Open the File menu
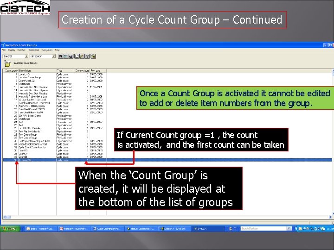Image resolution: width=334 pixels, height=250 pixels. pyautogui.click(x=4, y=50)
